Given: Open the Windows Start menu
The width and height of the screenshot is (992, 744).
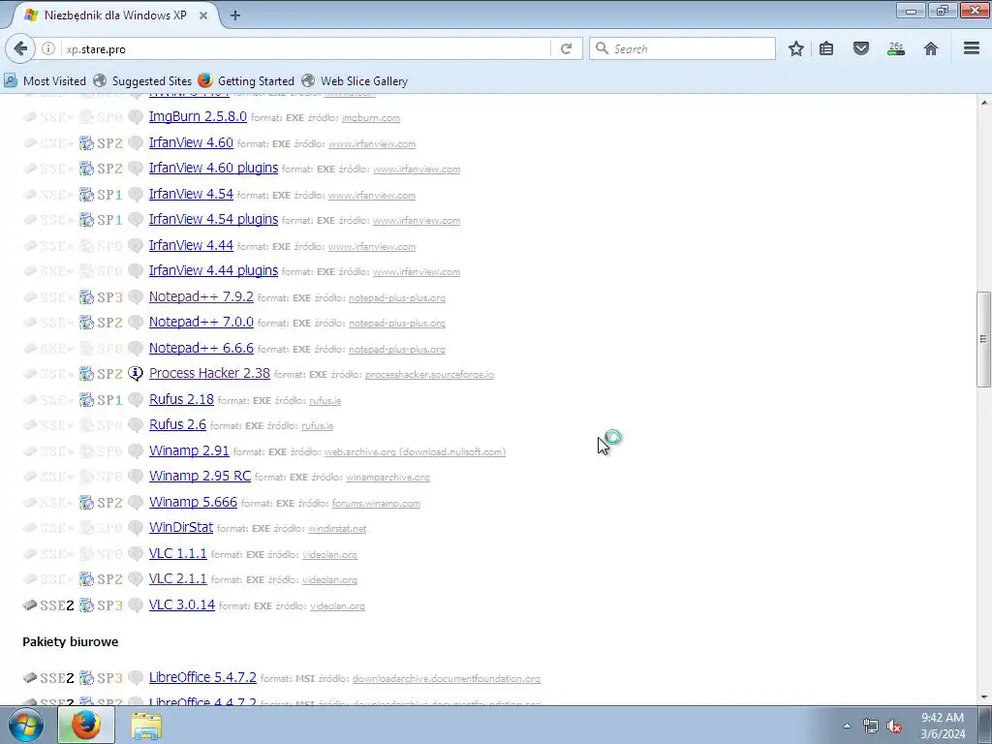Looking at the screenshot, I should tap(26, 725).
